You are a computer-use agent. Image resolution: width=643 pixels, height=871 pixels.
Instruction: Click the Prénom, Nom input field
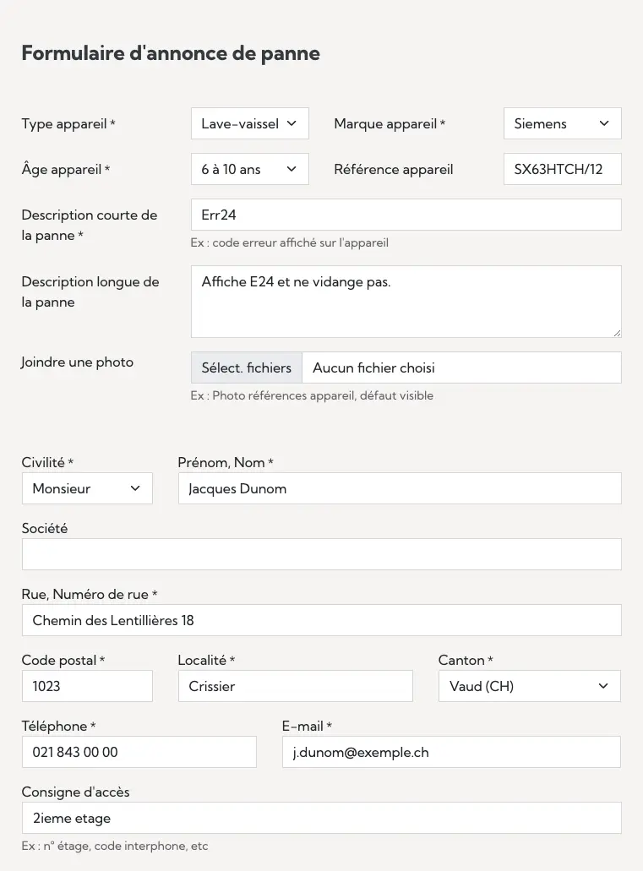point(399,488)
